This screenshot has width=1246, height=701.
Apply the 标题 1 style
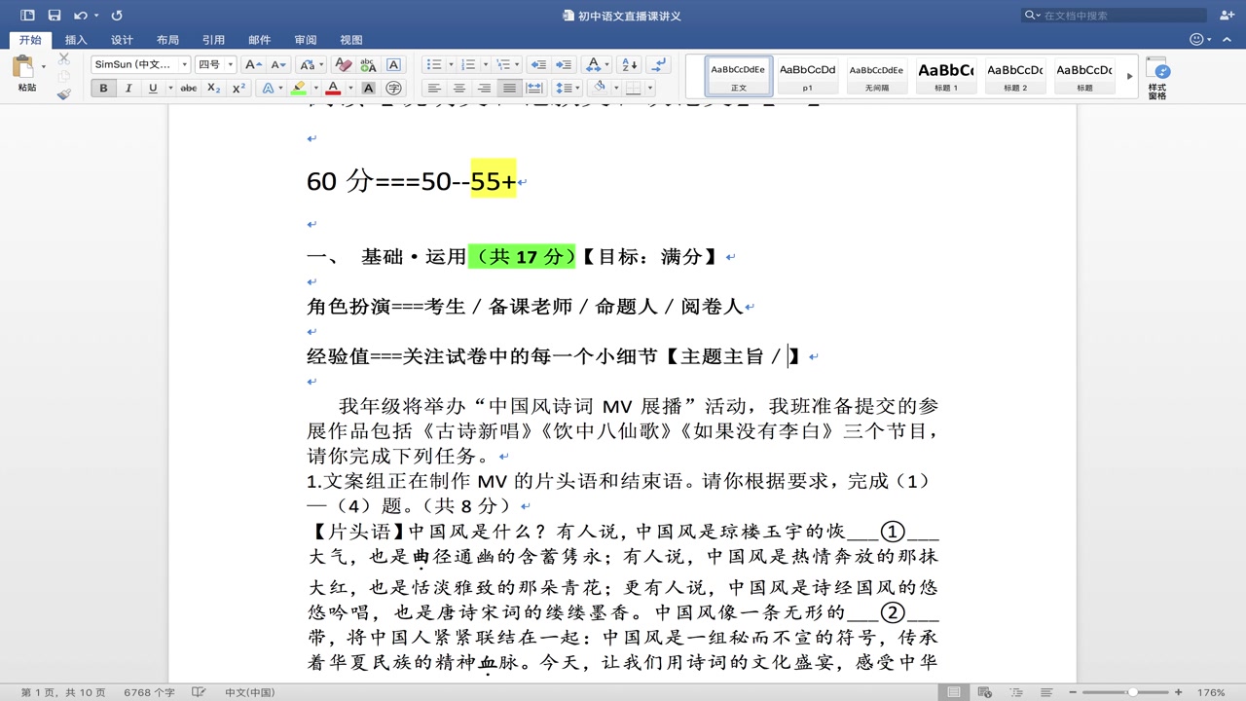[x=945, y=76]
